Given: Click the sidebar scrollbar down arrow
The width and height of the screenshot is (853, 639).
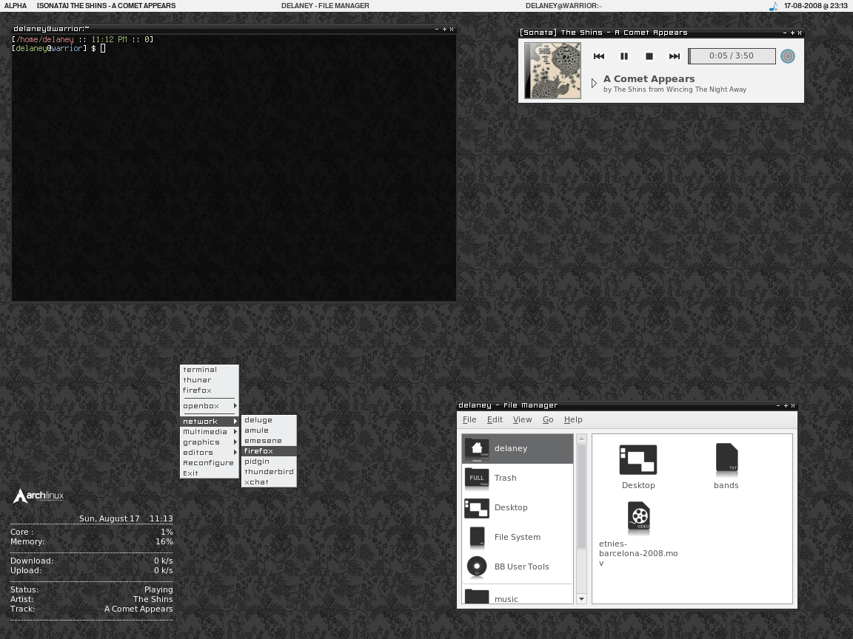Looking at the screenshot, I should pyautogui.click(x=581, y=599).
